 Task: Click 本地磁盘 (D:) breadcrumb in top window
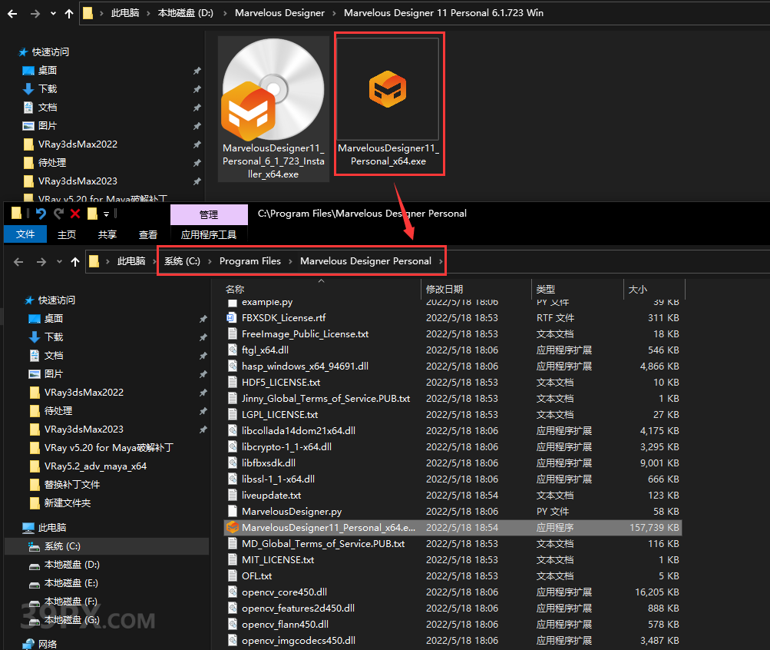click(x=186, y=13)
